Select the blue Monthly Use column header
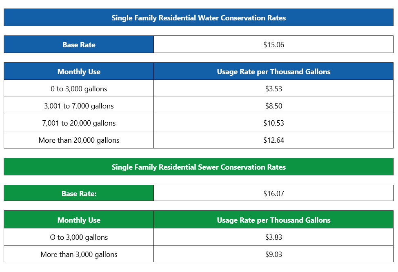This screenshot has width=398, height=272. 79,72
